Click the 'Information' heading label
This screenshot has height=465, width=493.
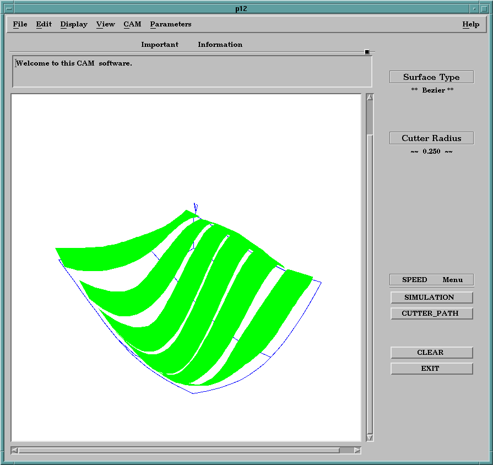[x=220, y=45]
